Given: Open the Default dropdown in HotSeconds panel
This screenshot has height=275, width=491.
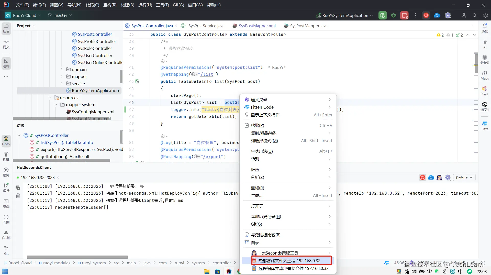Looking at the screenshot, I should click(x=464, y=178).
